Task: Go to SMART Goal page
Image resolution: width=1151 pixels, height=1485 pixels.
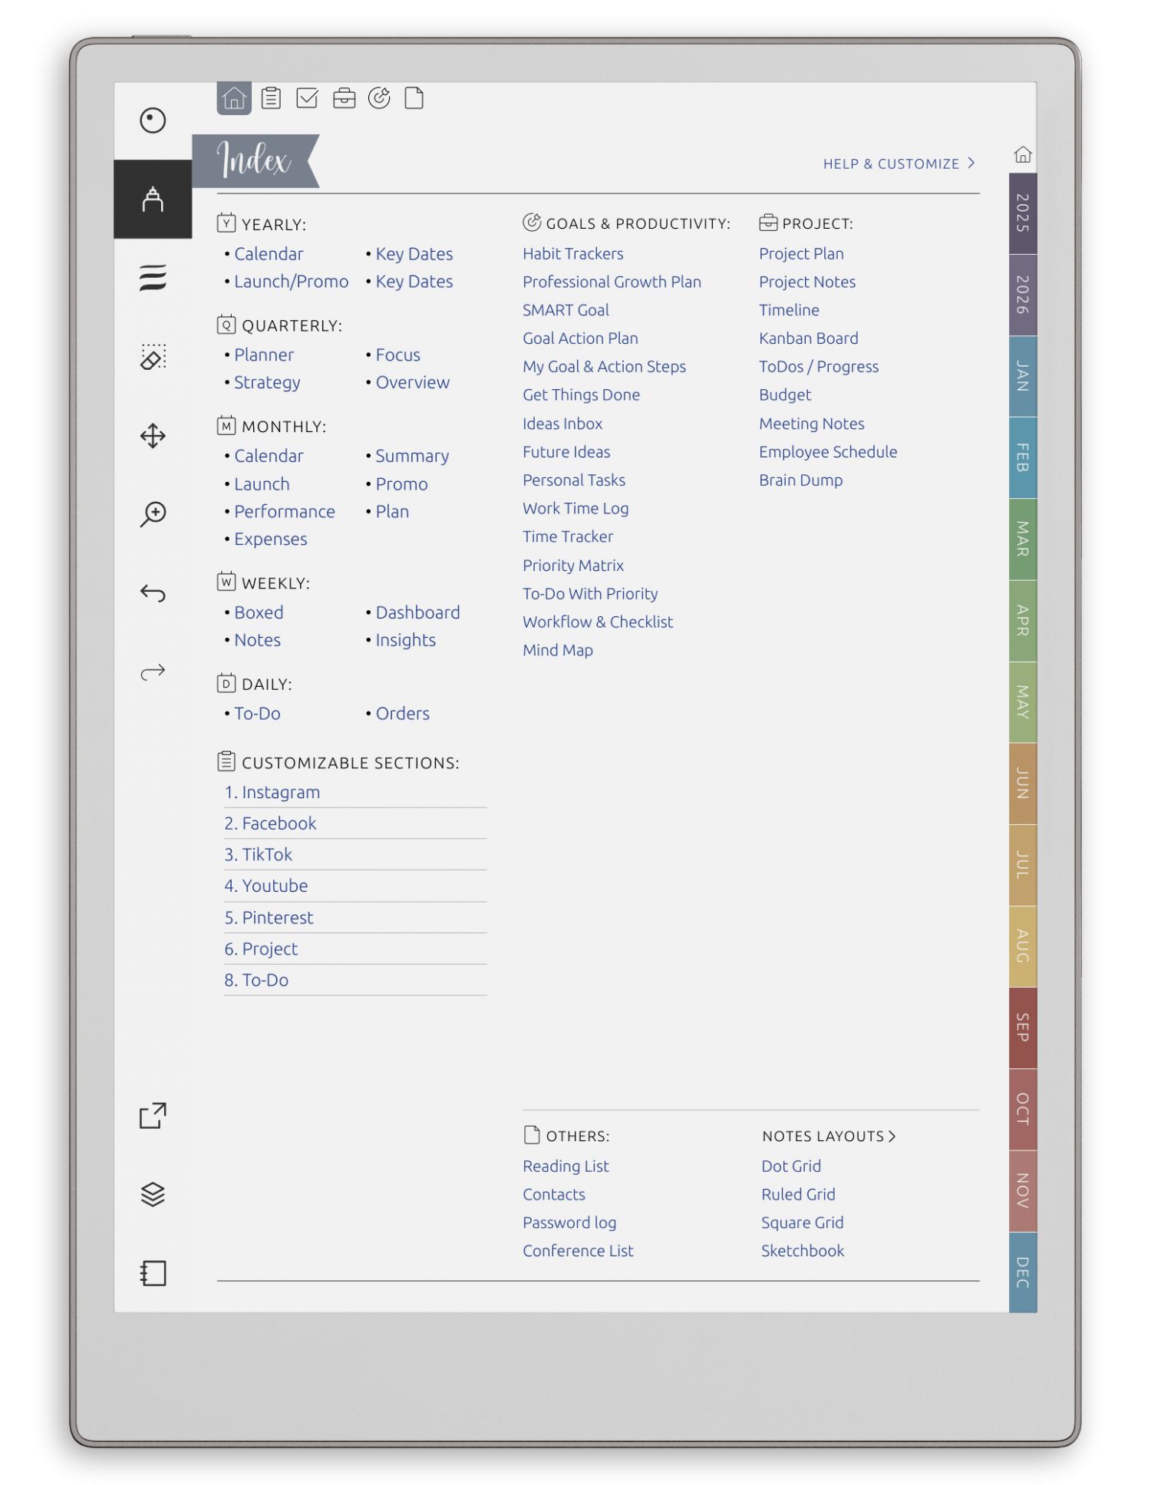Action: (566, 310)
